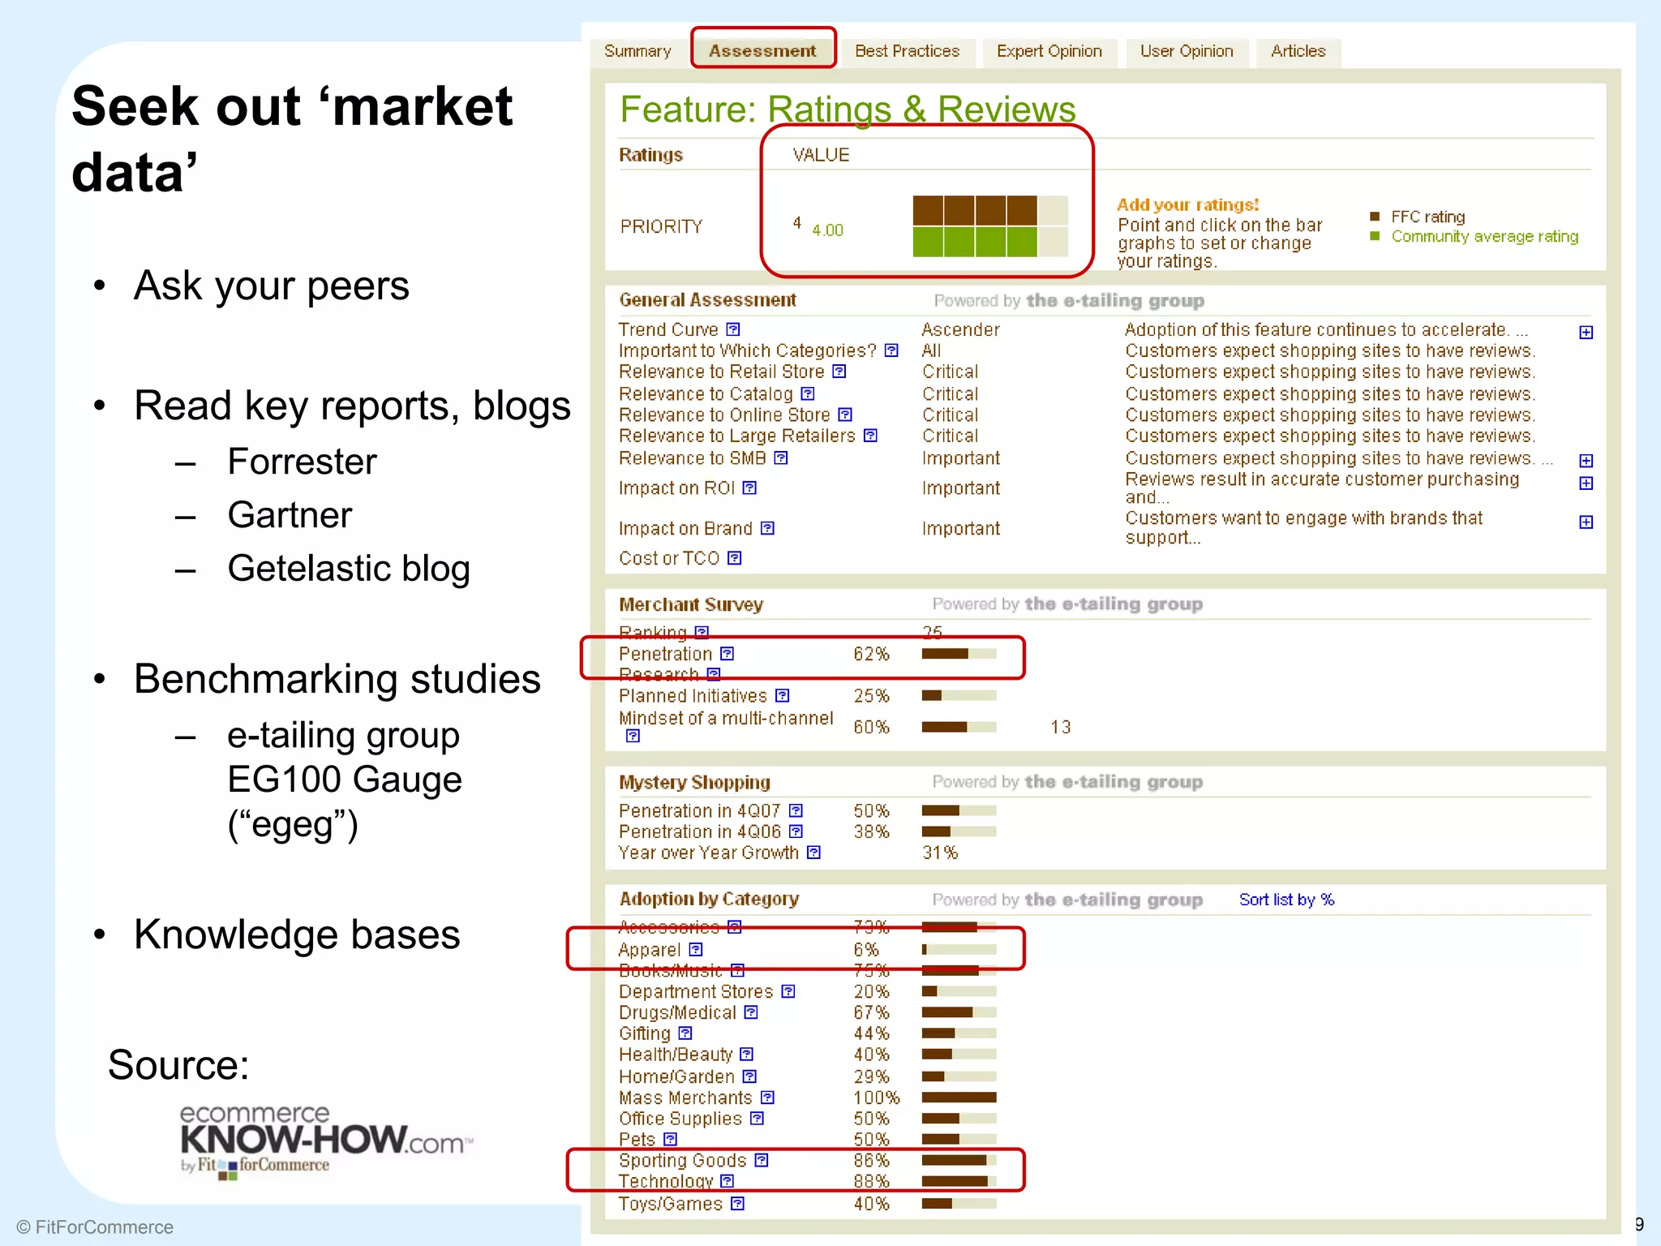Expand the Trend Curve description with plus icon
The height and width of the screenshot is (1246, 1661).
pyautogui.click(x=1586, y=333)
